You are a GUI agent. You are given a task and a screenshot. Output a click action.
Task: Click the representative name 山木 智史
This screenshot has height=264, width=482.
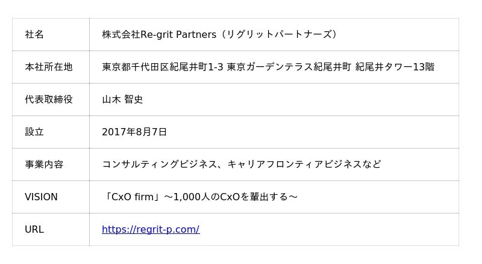point(122,99)
